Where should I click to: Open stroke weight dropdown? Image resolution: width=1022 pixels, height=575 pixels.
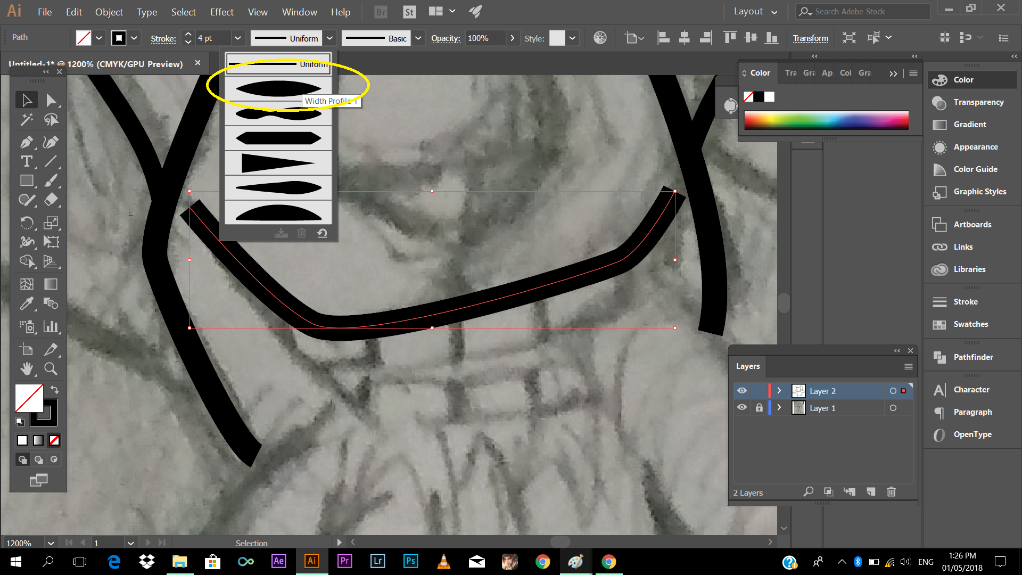click(238, 38)
